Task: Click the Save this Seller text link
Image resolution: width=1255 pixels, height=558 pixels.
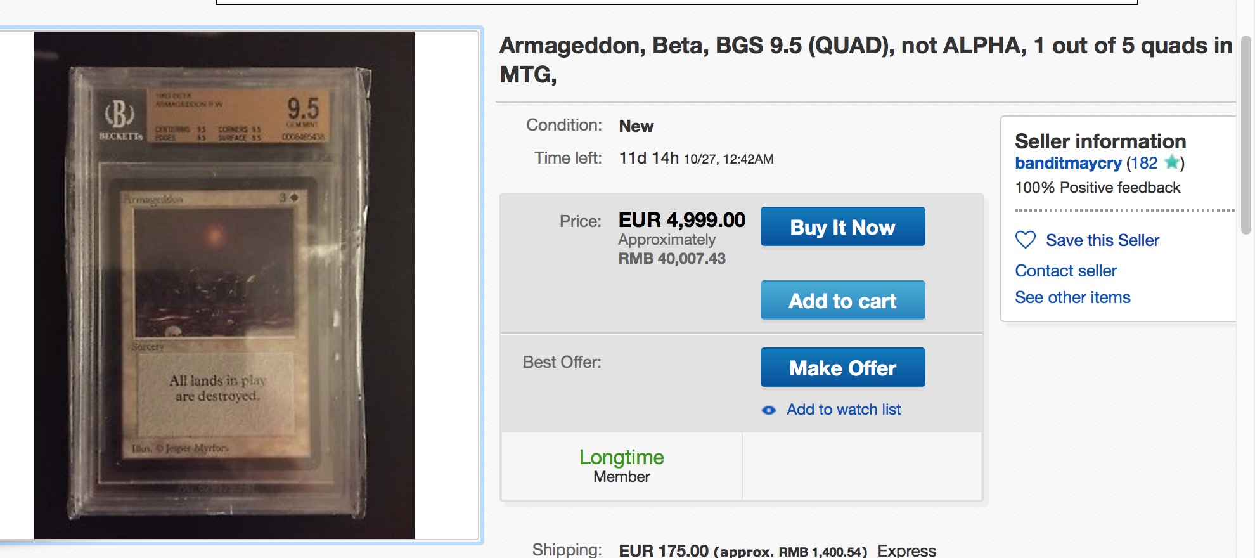Action: (1102, 240)
